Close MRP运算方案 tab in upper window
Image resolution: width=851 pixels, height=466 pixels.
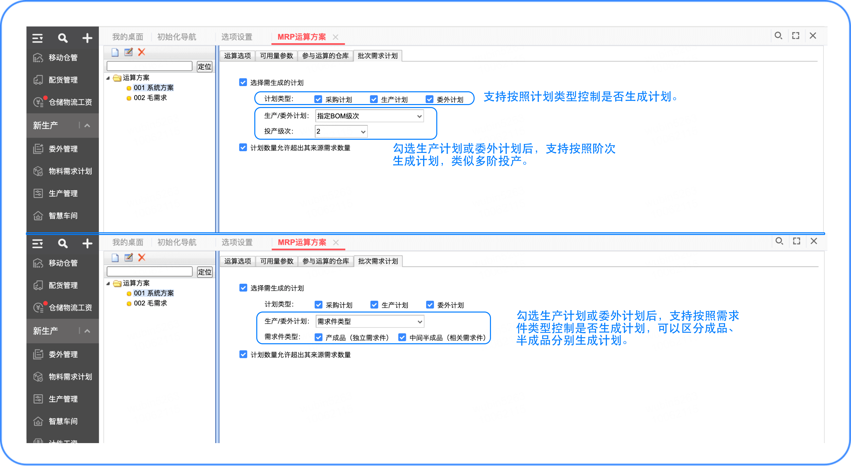335,37
